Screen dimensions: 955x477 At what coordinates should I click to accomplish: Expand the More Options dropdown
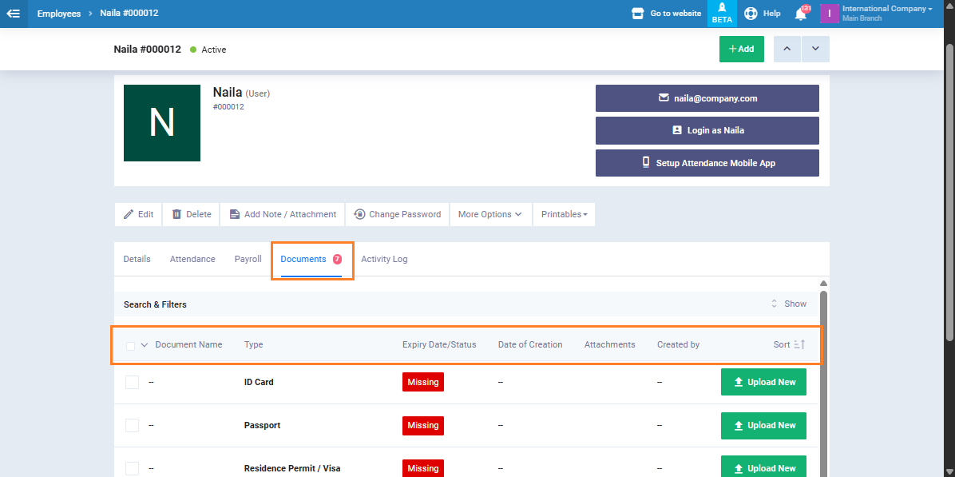click(x=489, y=214)
